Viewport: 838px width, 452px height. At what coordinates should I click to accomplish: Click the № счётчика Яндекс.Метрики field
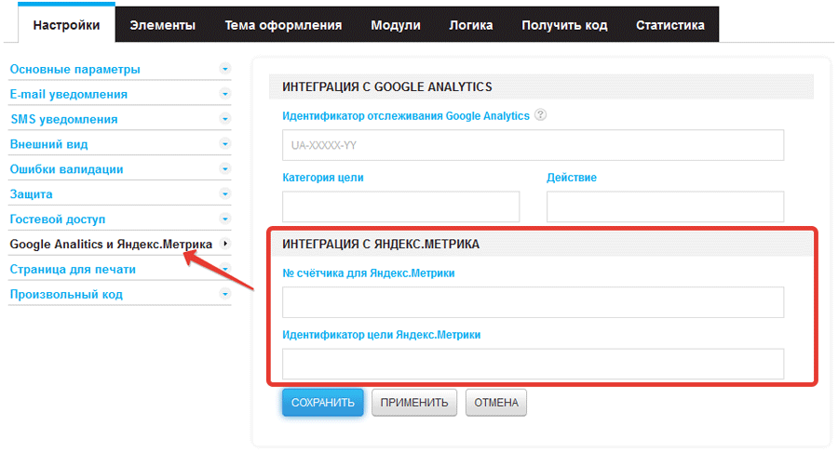[533, 302]
